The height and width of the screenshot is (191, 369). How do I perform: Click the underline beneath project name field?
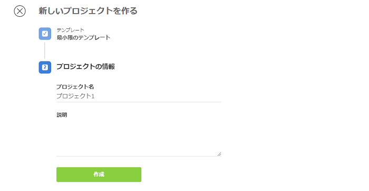139,102
